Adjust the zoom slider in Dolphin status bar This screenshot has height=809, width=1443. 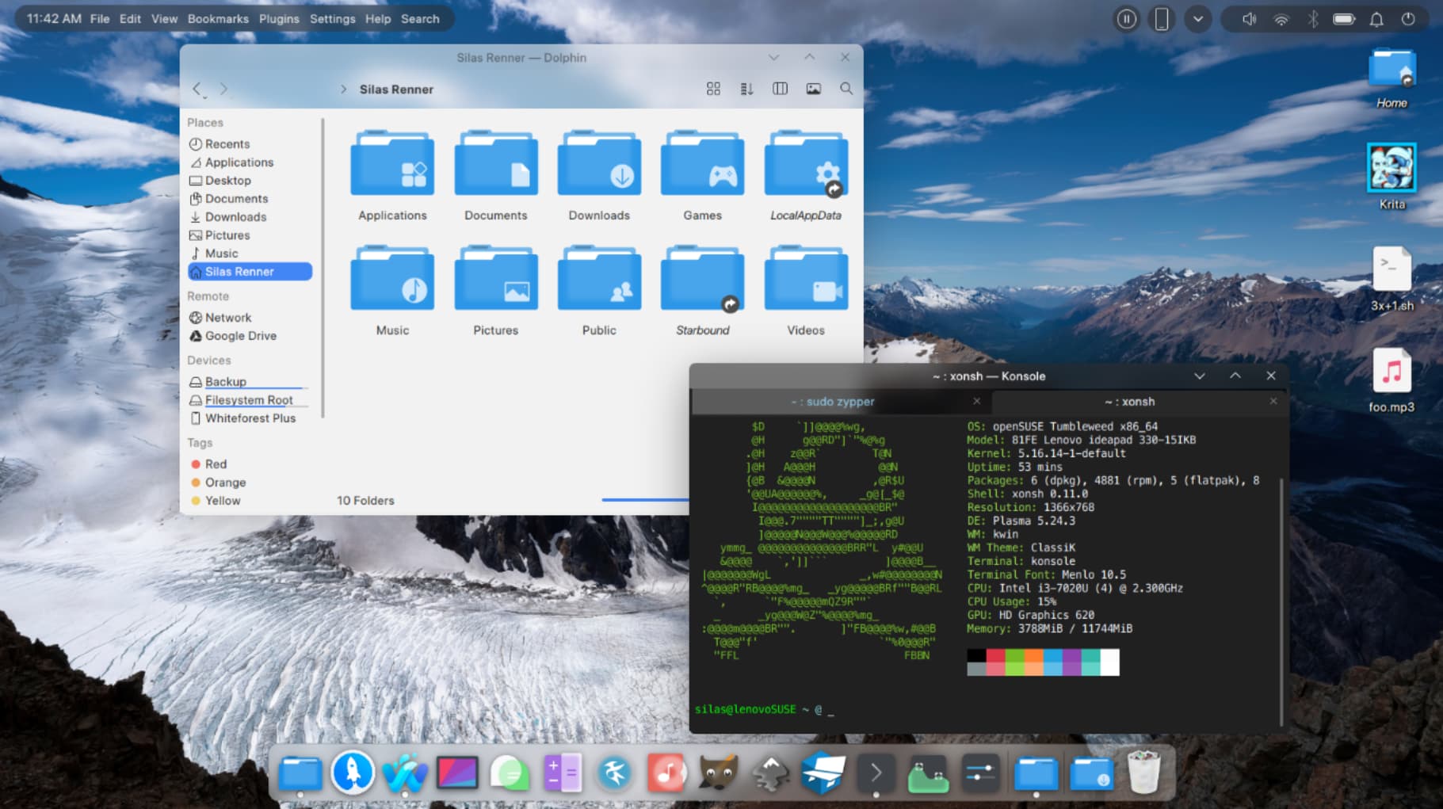pos(644,499)
